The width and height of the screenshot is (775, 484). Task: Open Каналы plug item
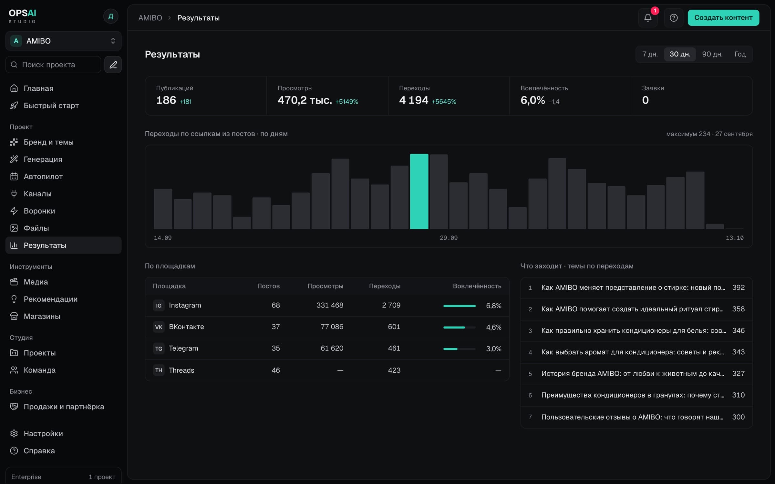click(x=64, y=194)
